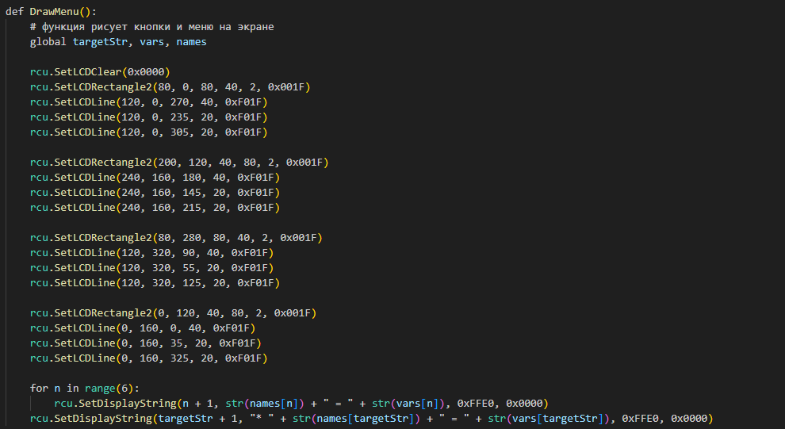Click the SetLCDRectangle2(80, 280, 80, 40) line
Viewport: 785px width, 429px height.
(x=176, y=238)
